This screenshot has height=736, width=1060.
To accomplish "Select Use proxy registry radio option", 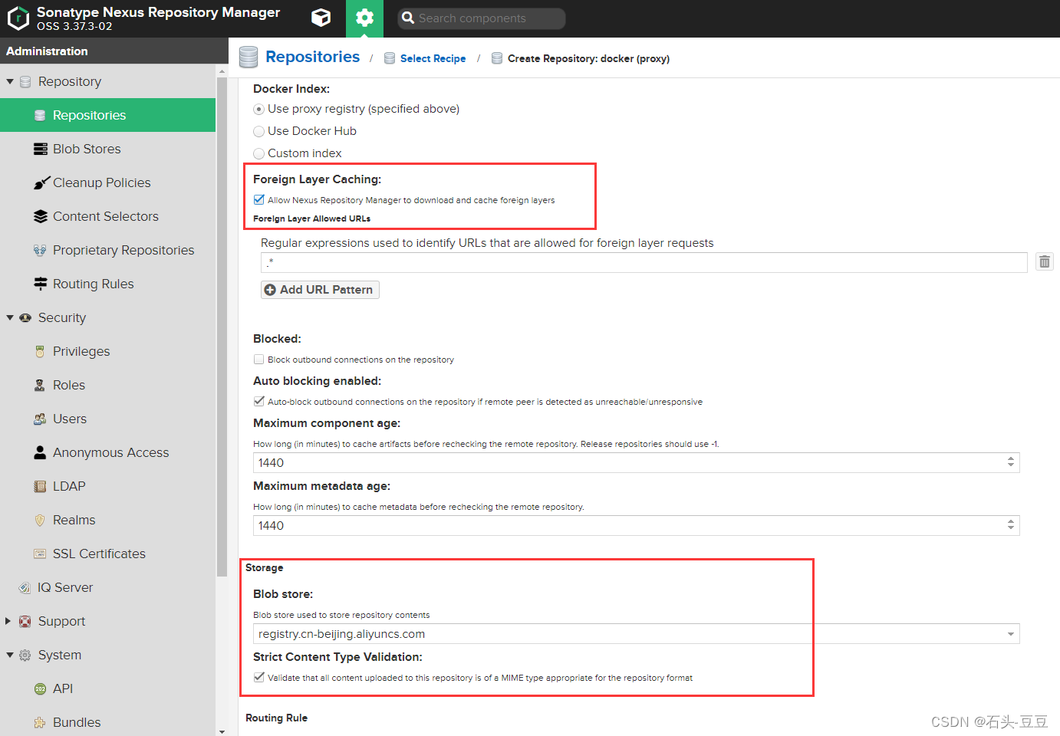I will (x=258, y=110).
